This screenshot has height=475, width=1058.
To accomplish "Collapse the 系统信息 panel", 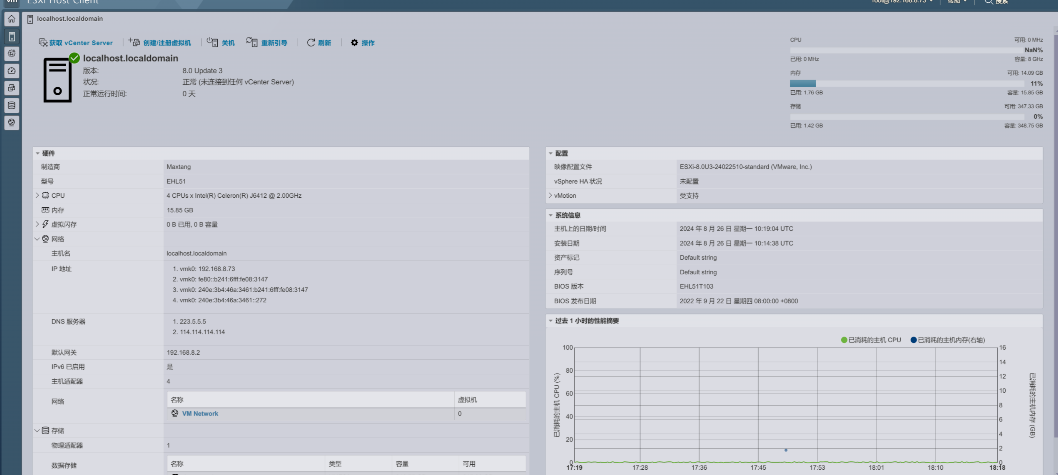I will coord(550,215).
